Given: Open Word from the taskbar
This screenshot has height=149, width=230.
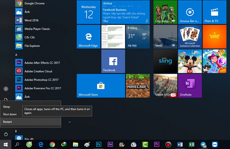Looking at the screenshot, I should pos(180,144).
